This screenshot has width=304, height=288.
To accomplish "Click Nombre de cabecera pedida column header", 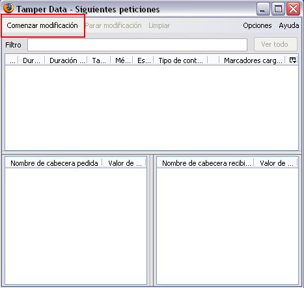I will point(54,163).
